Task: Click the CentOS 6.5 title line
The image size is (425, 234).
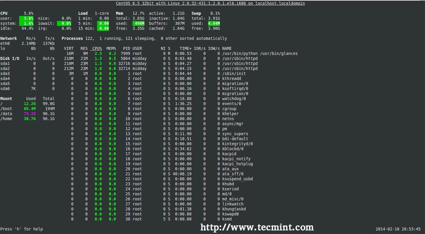Action: (210, 3)
